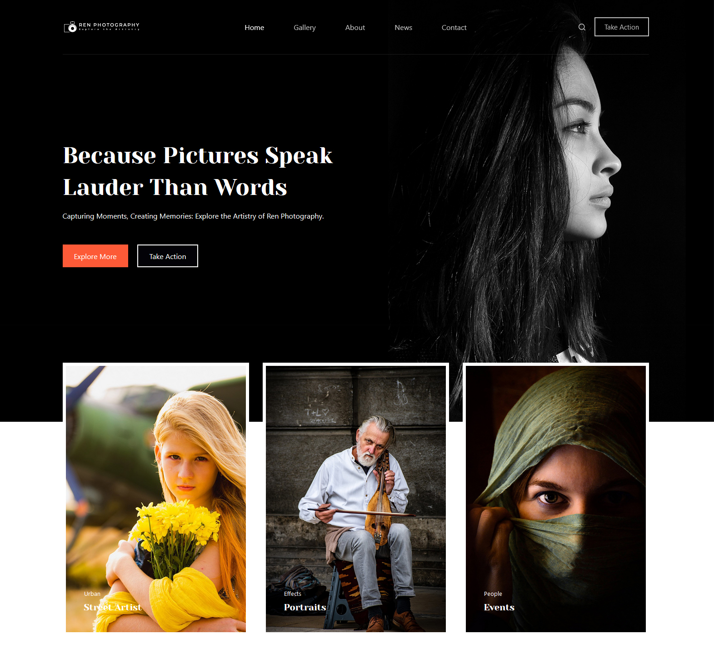Image resolution: width=714 pixels, height=649 pixels.
Task: Go to the Gallery page
Action: [x=305, y=28]
